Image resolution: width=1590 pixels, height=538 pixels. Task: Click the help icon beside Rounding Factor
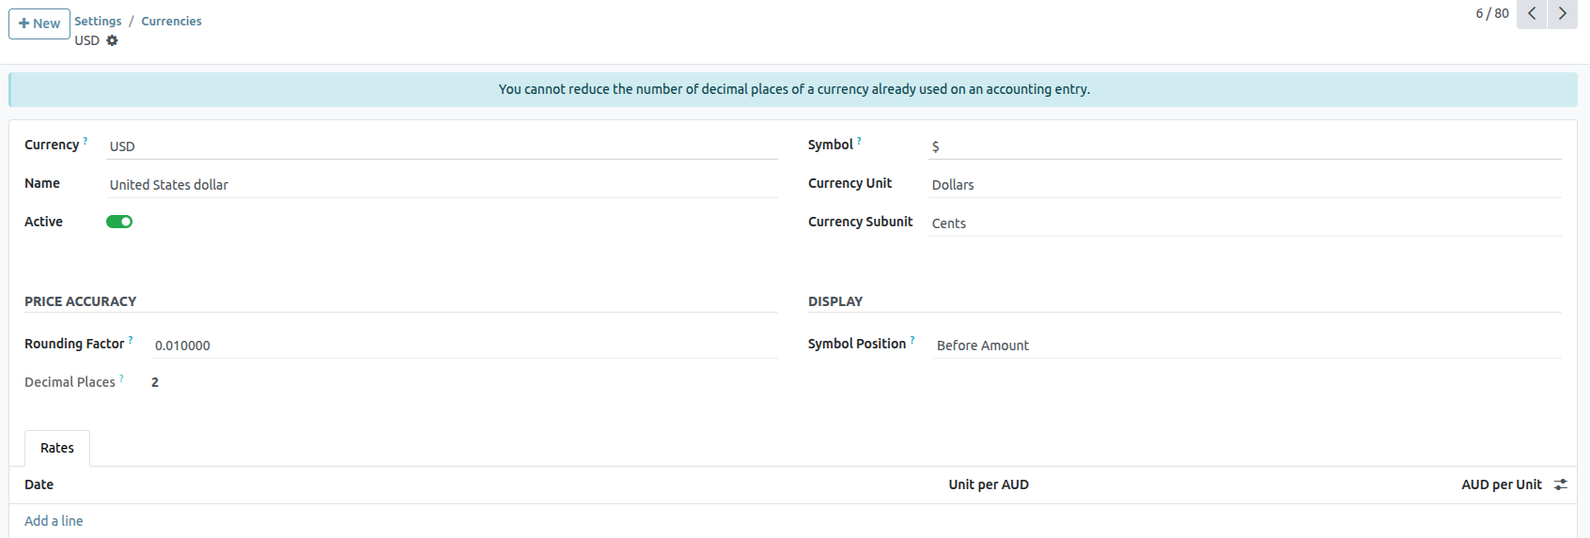coord(131,340)
